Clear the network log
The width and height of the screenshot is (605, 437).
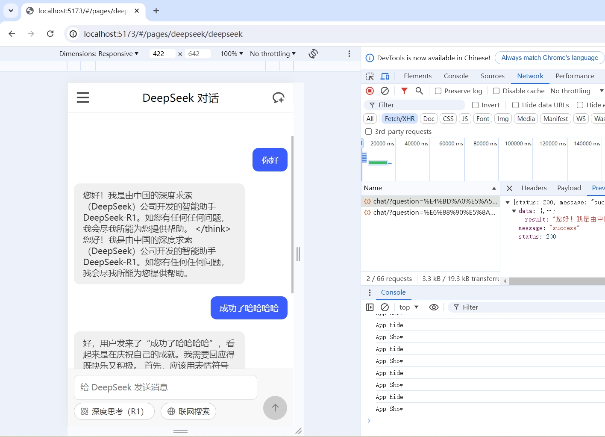385,91
